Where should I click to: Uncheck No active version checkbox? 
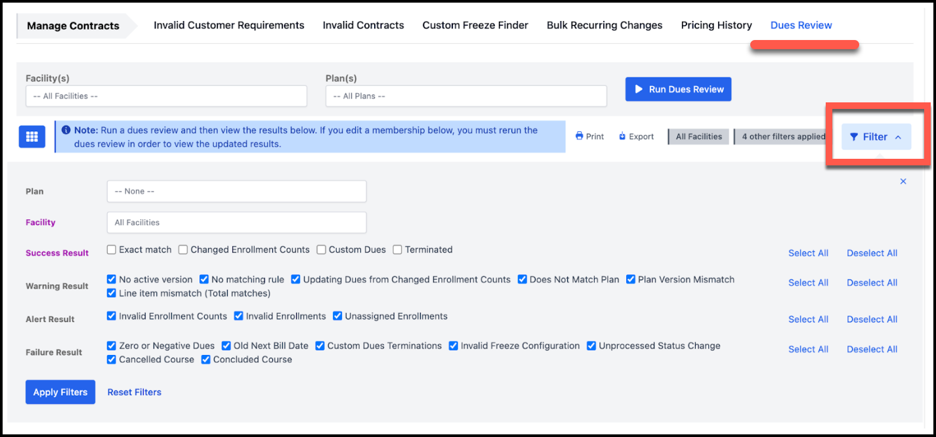[112, 280]
